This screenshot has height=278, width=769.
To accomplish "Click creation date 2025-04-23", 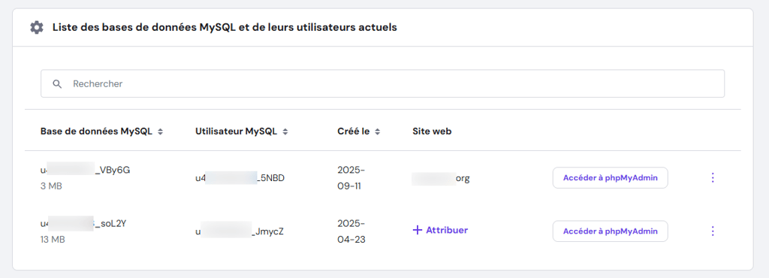I will pos(351,231).
